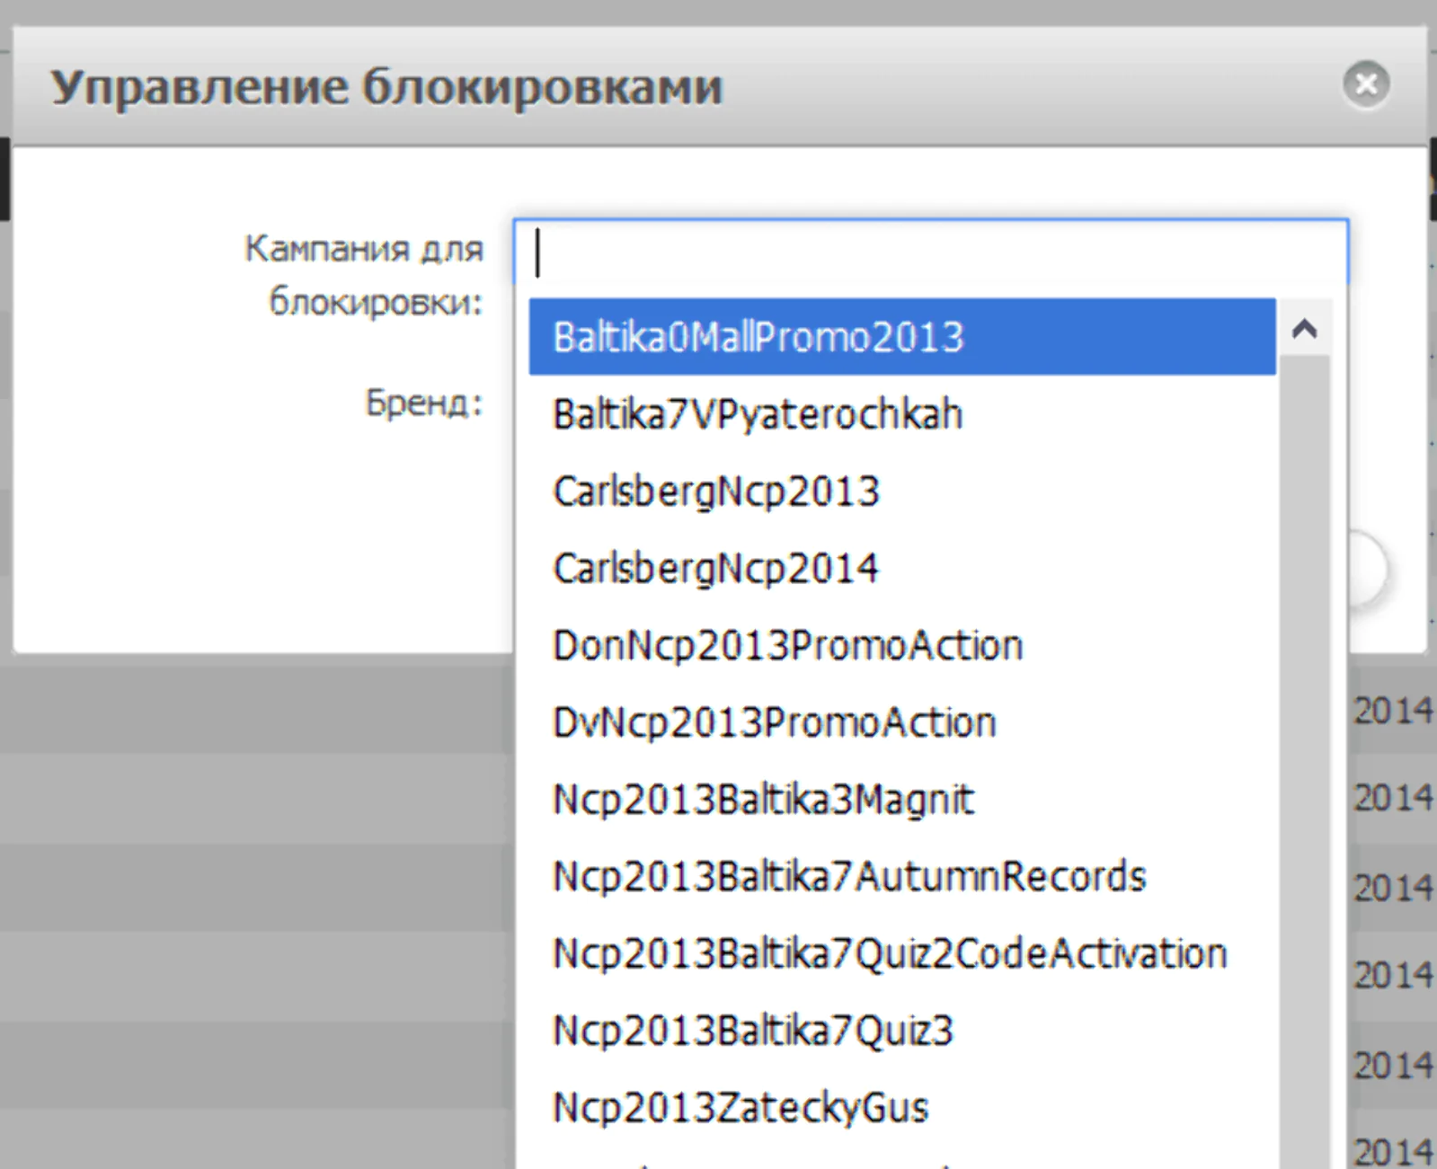Screen dimensions: 1437x1169
Task: Click the campaign list scrollbar track
Action: point(1305,762)
